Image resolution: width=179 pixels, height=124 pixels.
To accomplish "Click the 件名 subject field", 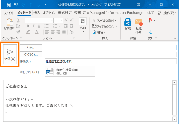I will 111,61.
